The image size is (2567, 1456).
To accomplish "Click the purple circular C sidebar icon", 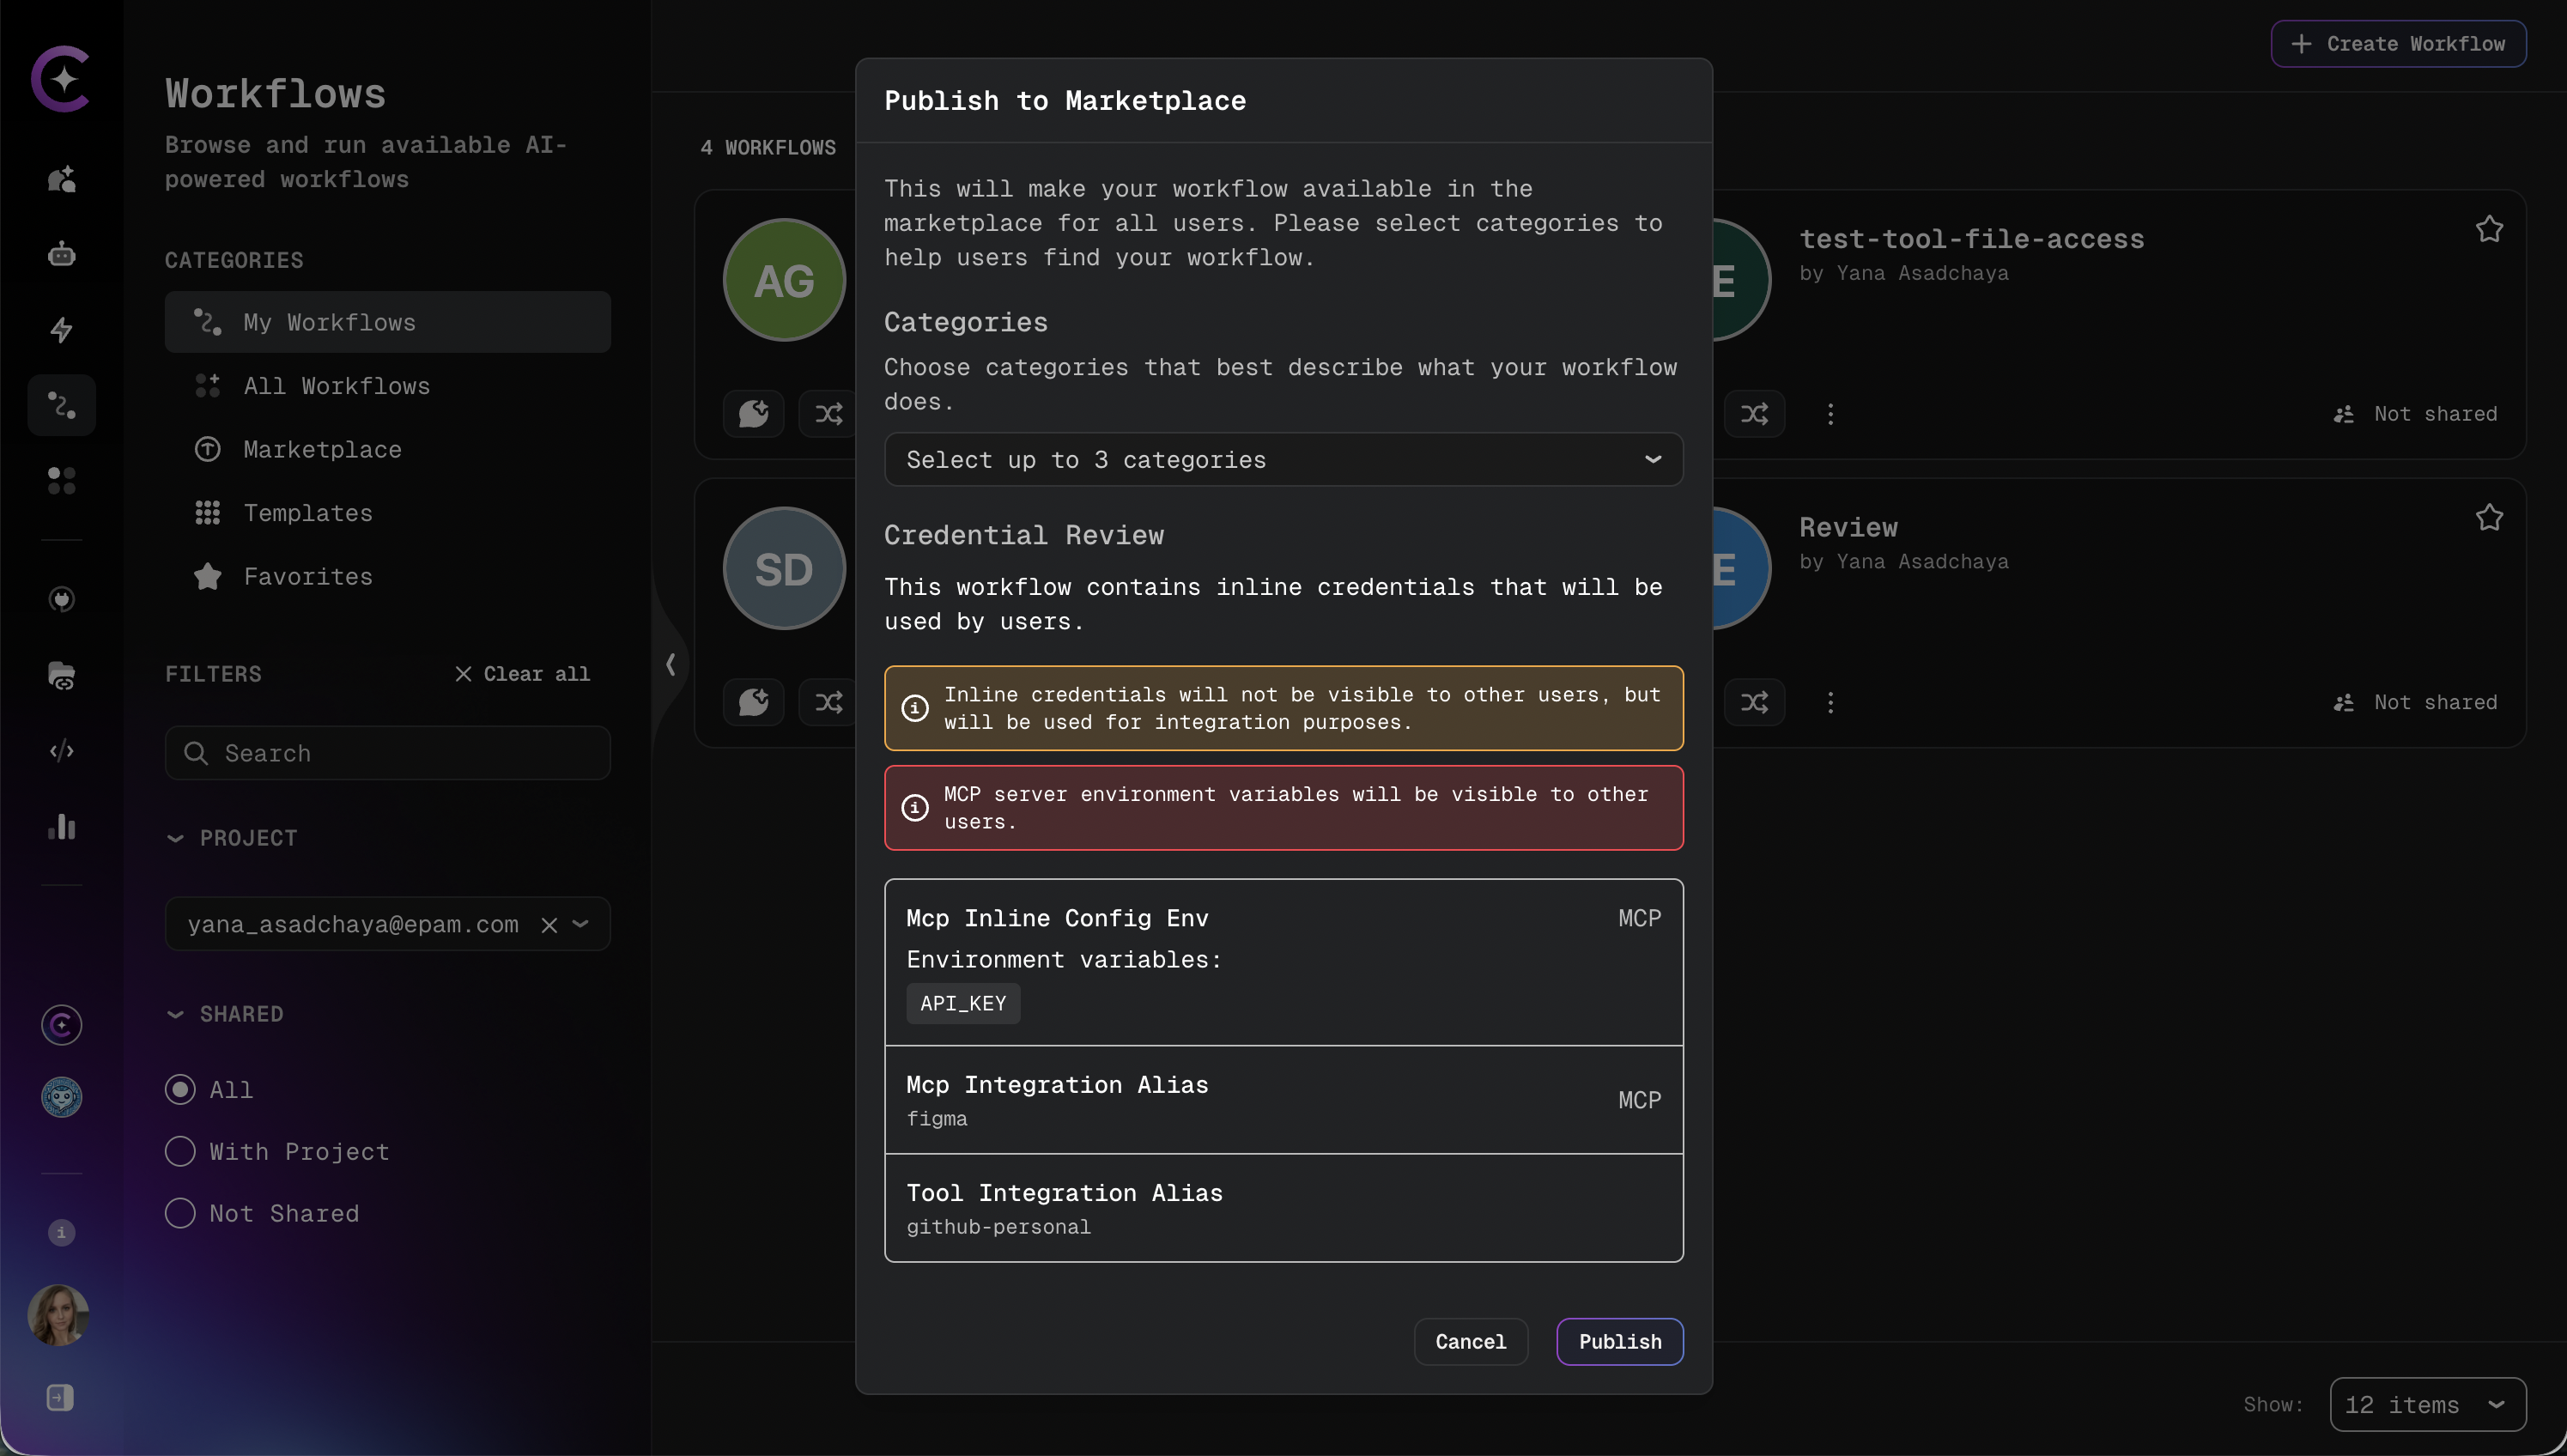I will tap(61, 1025).
